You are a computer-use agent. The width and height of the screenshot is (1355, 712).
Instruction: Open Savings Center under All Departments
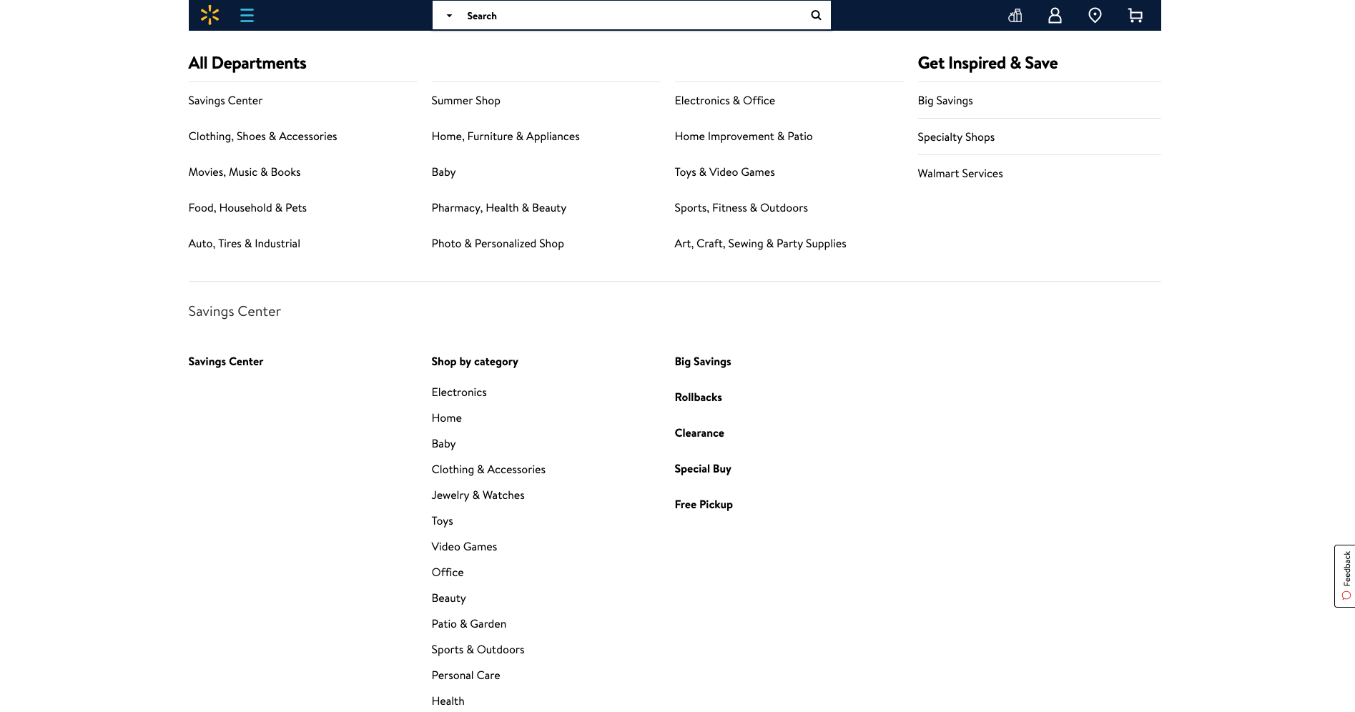point(225,101)
